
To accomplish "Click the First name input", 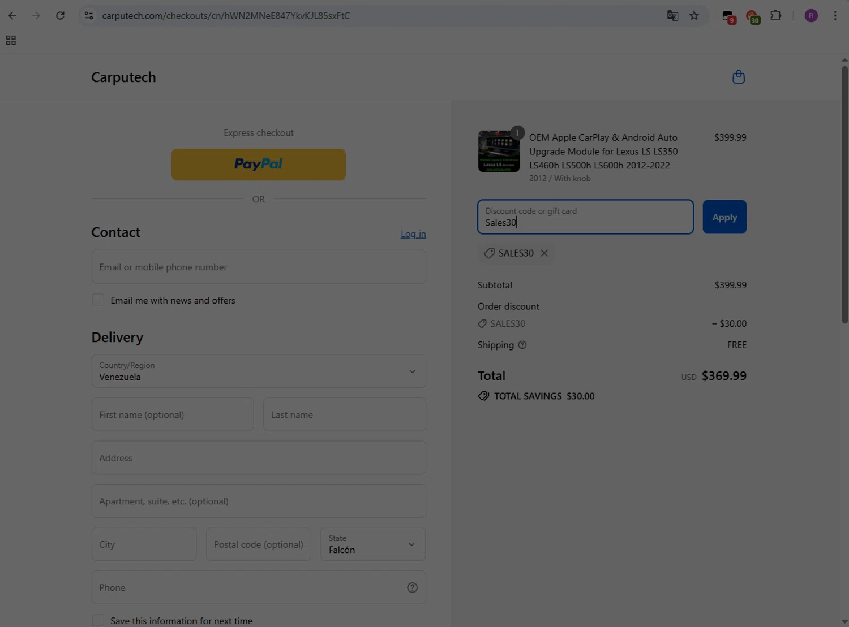I will 173,414.
